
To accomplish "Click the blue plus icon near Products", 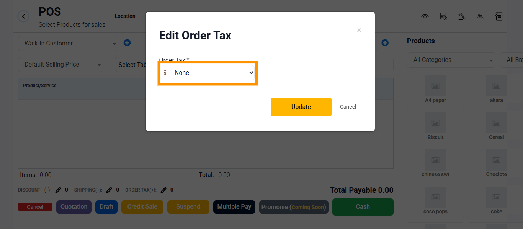I will click(385, 43).
